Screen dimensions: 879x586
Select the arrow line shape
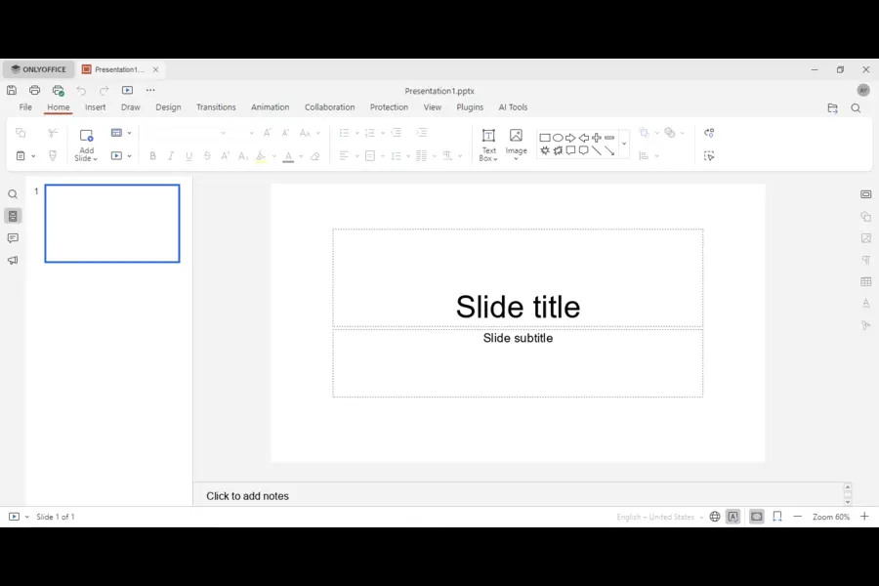[x=609, y=150]
